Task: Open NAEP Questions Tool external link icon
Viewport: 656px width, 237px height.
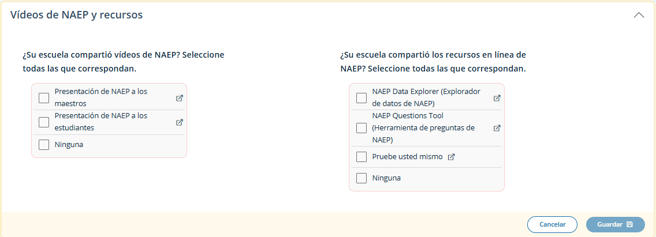Action: pos(497,128)
